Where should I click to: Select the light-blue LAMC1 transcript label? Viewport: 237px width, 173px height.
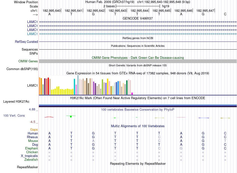[32, 34]
